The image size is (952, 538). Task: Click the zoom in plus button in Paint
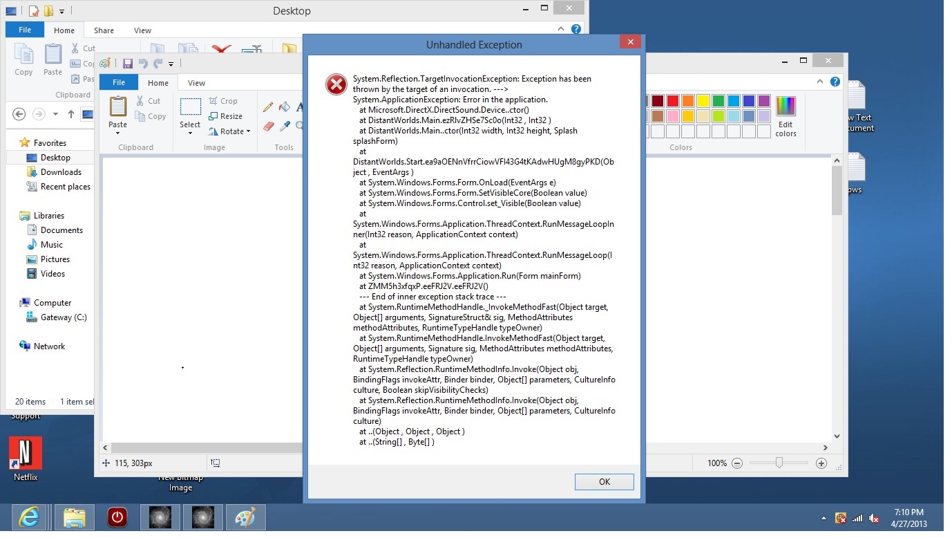point(821,463)
